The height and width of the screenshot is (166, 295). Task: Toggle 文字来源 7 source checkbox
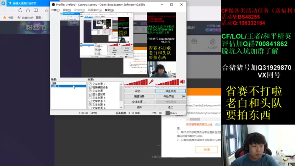pyautogui.click(x=90, y=84)
